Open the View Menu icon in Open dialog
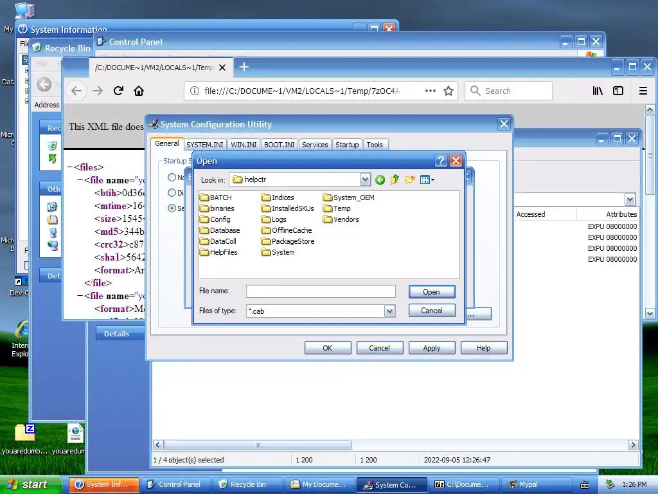The width and height of the screenshot is (658, 494). click(x=427, y=180)
